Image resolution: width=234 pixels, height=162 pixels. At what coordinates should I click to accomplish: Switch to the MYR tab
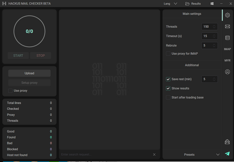point(227,60)
